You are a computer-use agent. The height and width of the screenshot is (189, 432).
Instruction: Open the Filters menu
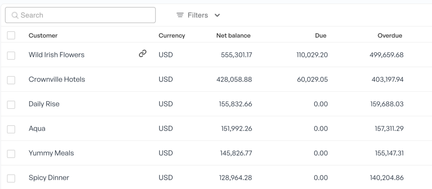[x=198, y=15]
